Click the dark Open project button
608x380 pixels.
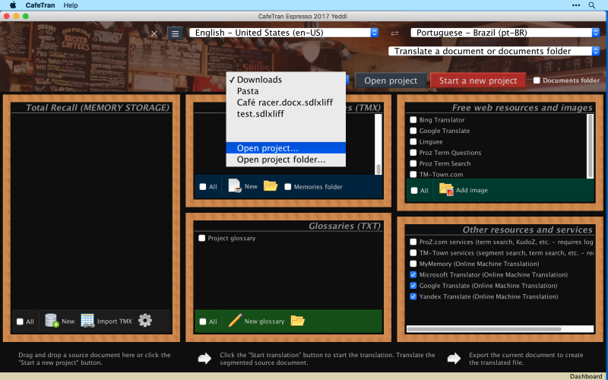[391, 81]
